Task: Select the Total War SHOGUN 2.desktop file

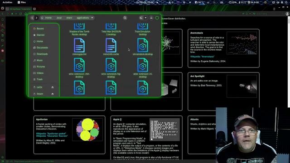Action: [x=111, y=29]
